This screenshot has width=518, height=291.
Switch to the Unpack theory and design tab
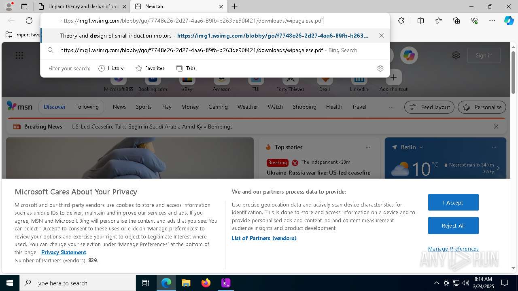[x=83, y=6]
